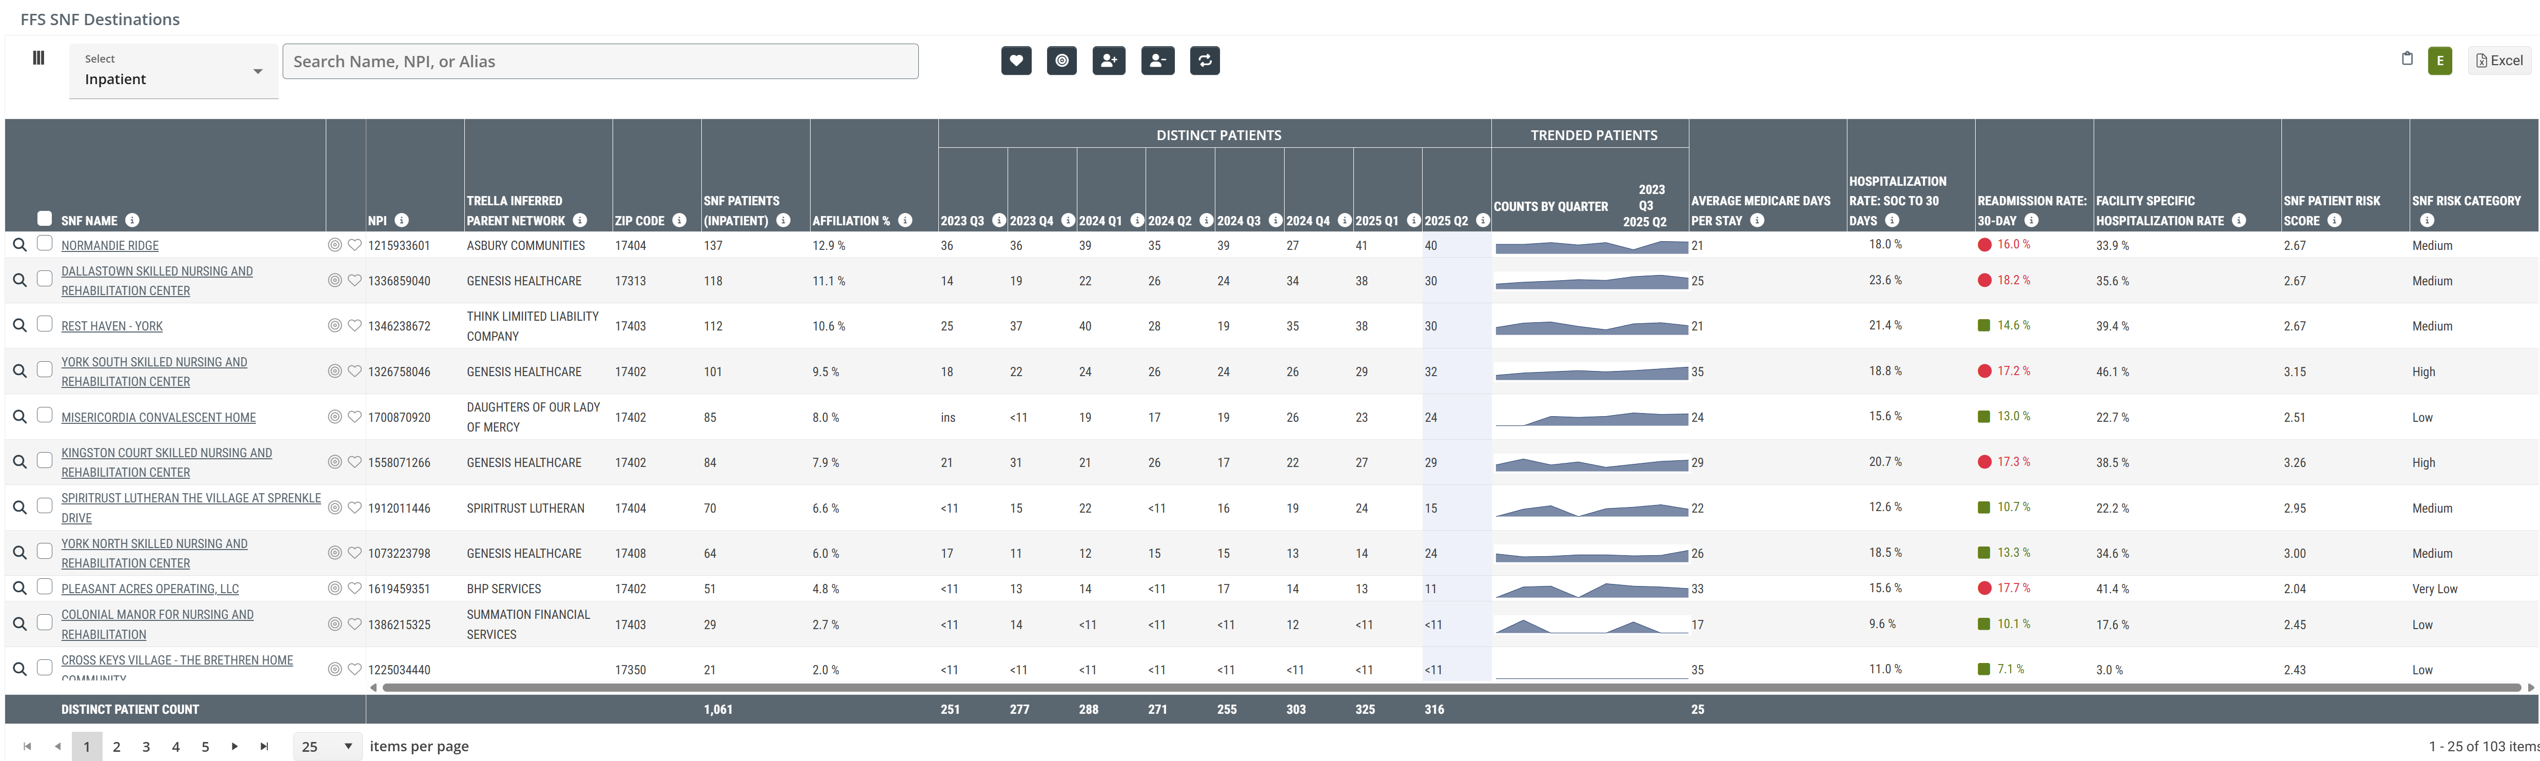Toggle the select-all checkbox in header
Screen dimensions: 2540x761
pos(44,219)
